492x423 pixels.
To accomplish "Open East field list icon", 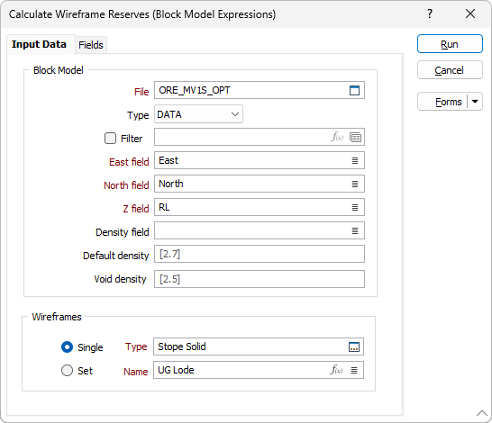I will pyautogui.click(x=355, y=161).
